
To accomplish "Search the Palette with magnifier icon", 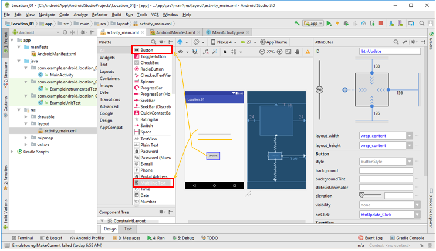I will tap(154, 42).
